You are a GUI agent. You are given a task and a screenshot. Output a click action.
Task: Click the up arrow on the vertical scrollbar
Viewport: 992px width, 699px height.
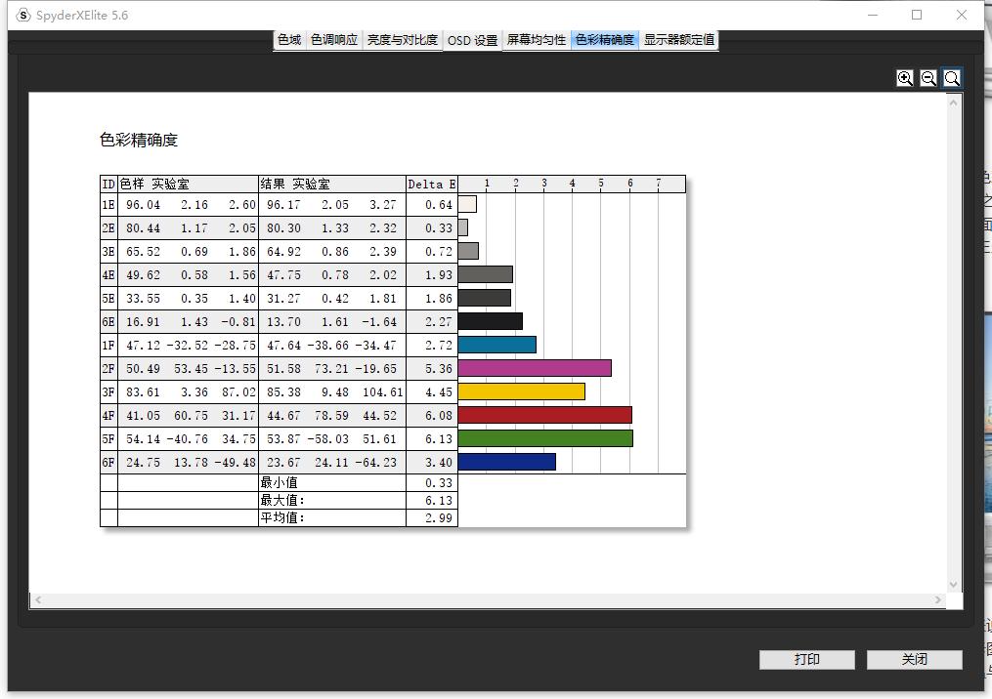(953, 103)
